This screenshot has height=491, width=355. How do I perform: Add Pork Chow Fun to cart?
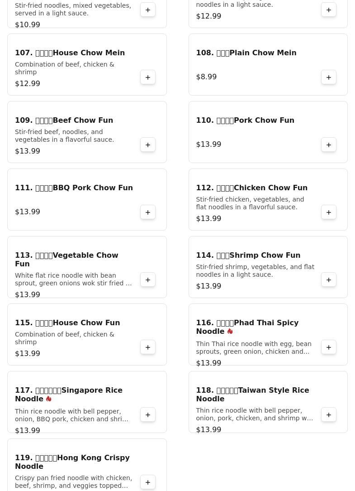(329, 145)
